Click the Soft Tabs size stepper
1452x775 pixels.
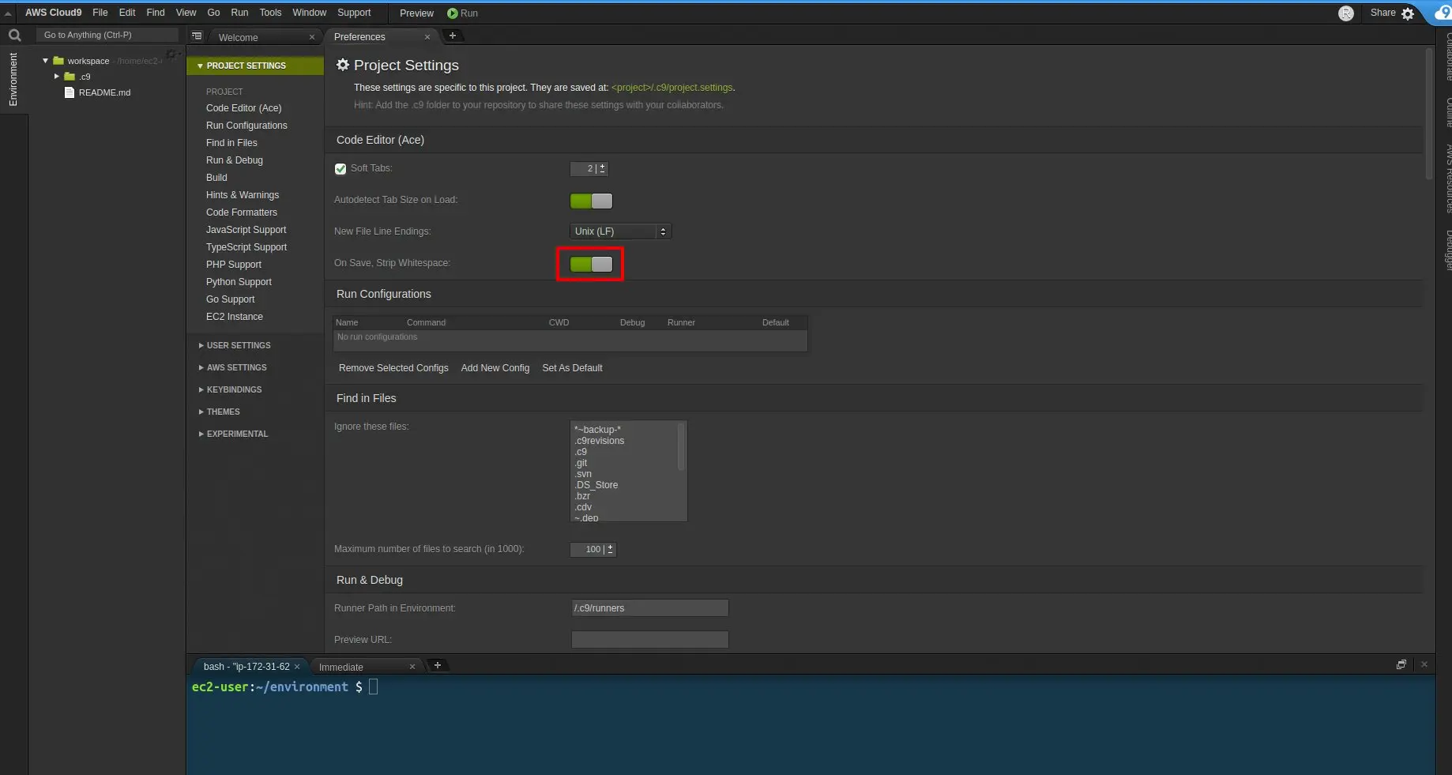(602, 168)
